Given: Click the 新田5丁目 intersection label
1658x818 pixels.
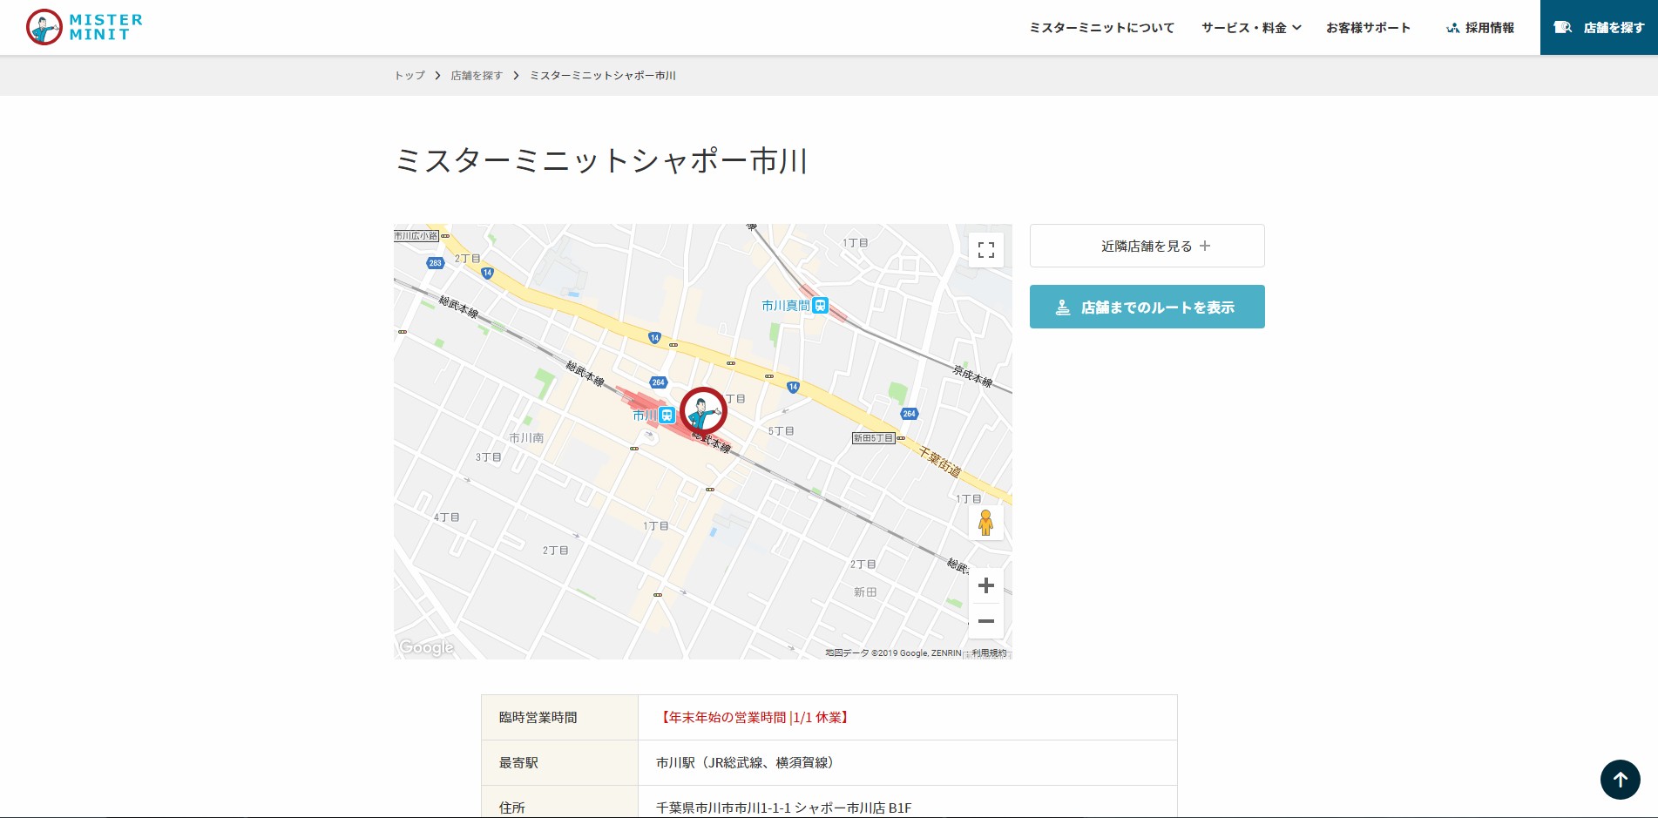Looking at the screenshot, I should point(874,438).
